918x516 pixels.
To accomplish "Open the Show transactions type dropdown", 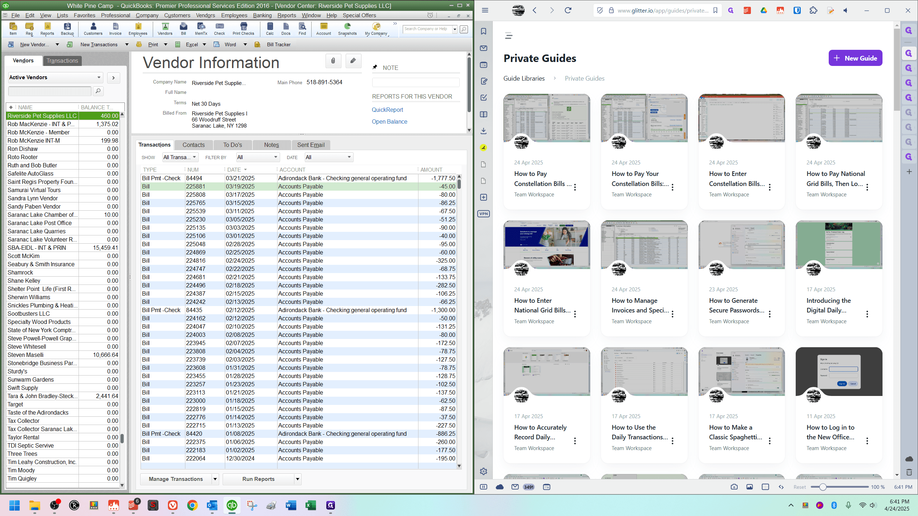I will point(180,157).
